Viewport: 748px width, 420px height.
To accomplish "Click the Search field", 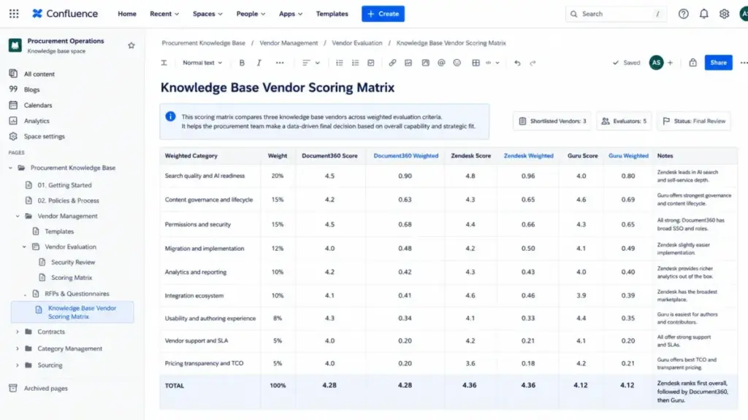I will [x=616, y=14].
